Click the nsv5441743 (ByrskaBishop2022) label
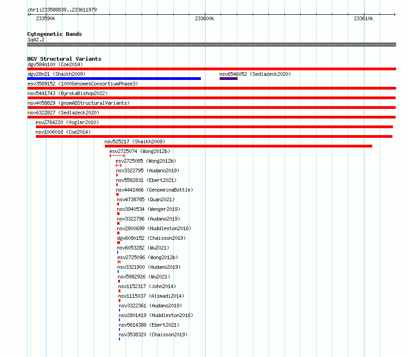Image resolution: width=409 pixels, height=357 pixels. pos(68,93)
